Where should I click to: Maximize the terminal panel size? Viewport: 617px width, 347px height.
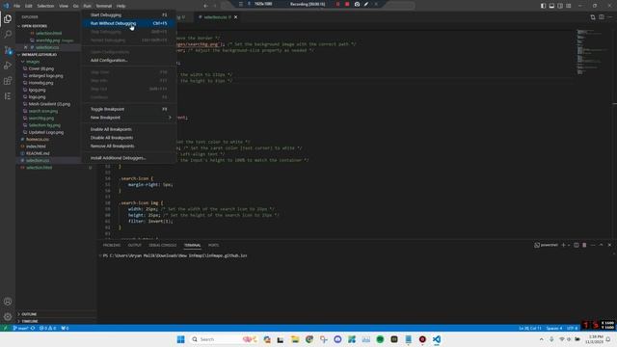pyautogui.click(x=602, y=245)
